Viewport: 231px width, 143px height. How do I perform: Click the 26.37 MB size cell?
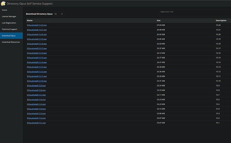pos(161,48)
